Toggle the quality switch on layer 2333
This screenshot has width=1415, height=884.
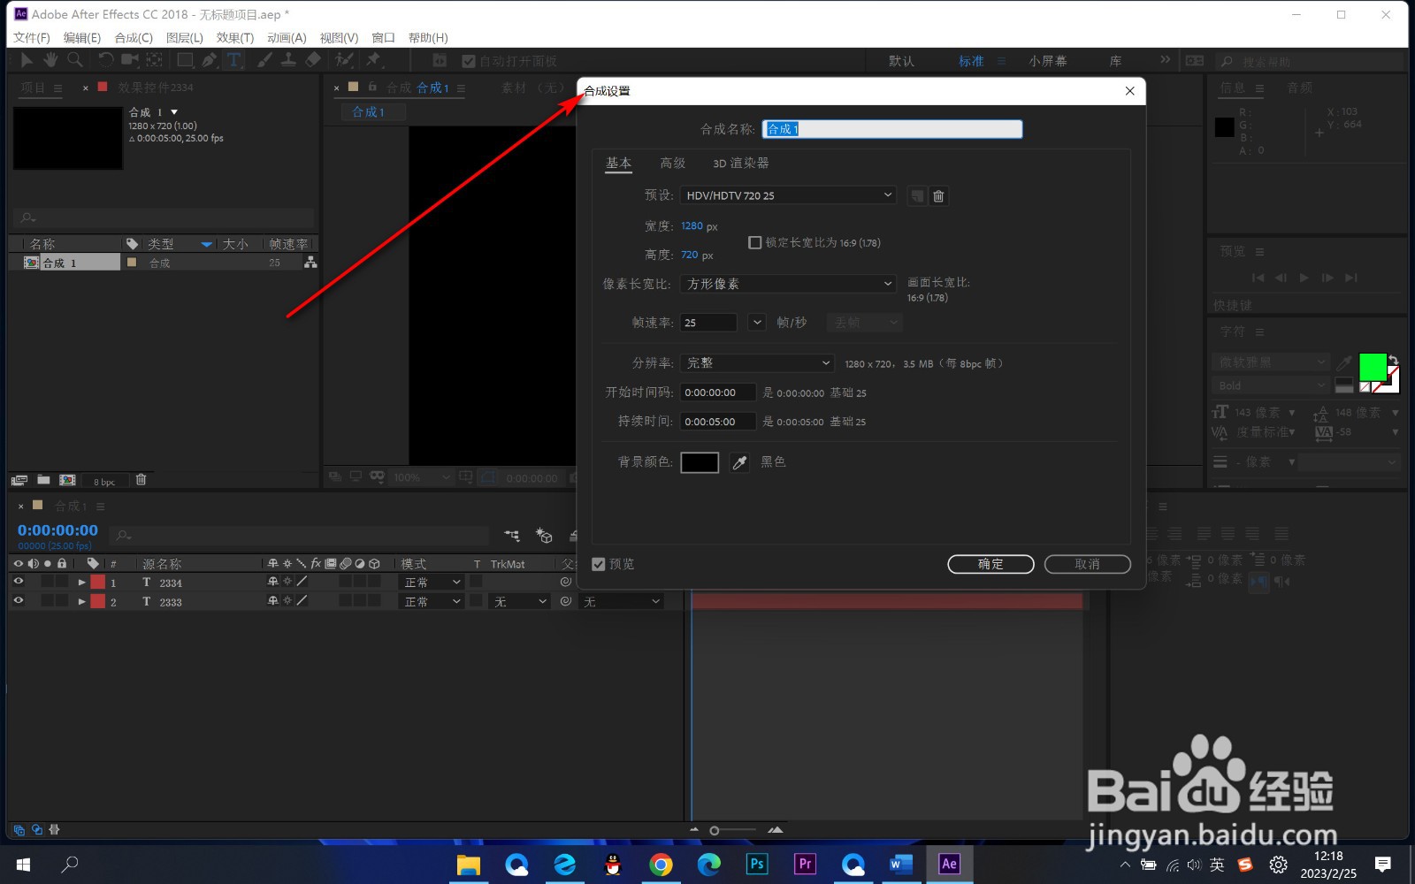(x=302, y=601)
